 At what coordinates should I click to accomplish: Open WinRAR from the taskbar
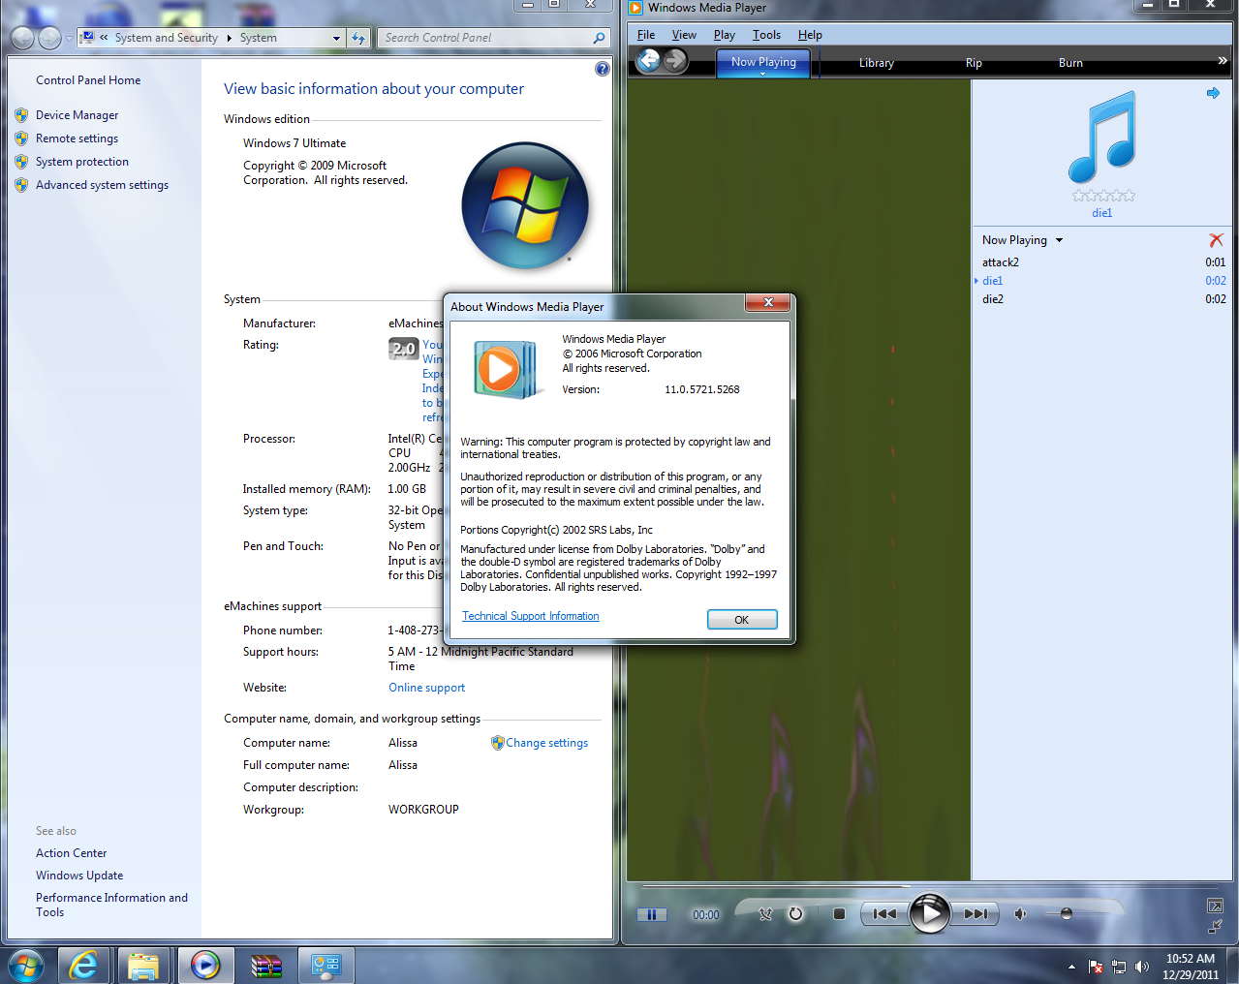(x=265, y=965)
